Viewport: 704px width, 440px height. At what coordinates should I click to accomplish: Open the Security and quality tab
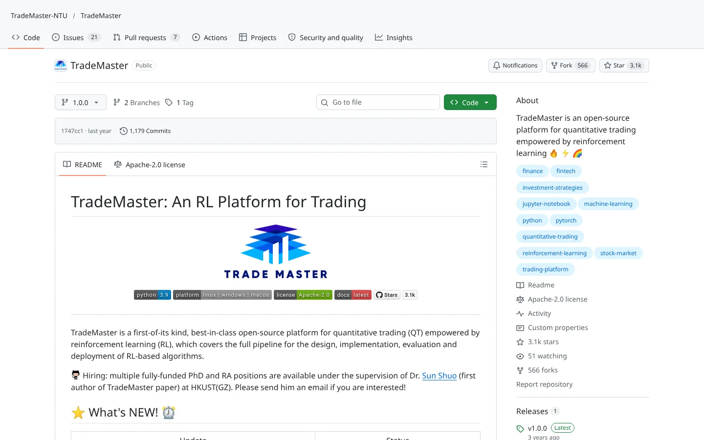point(326,38)
